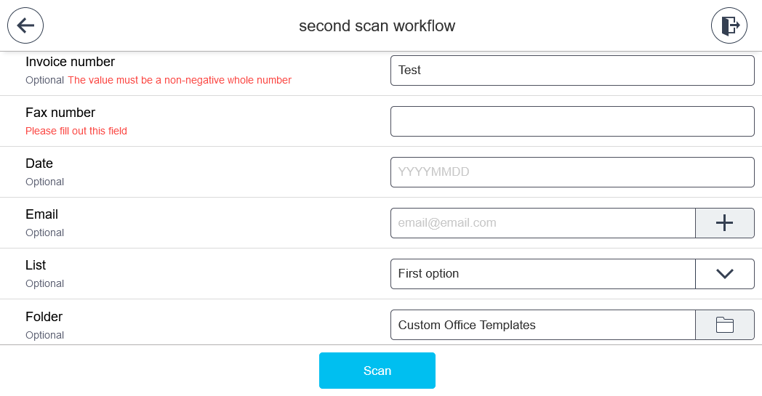
Task: Go back using the arrow icon
Action: (25, 26)
